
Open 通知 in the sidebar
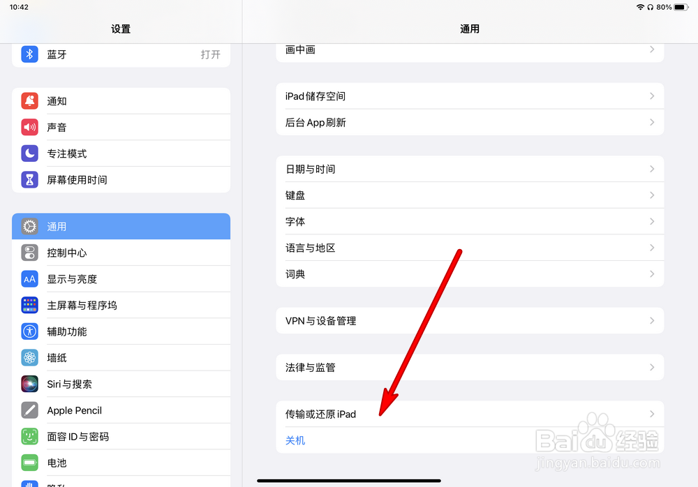click(x=121, y=101)
